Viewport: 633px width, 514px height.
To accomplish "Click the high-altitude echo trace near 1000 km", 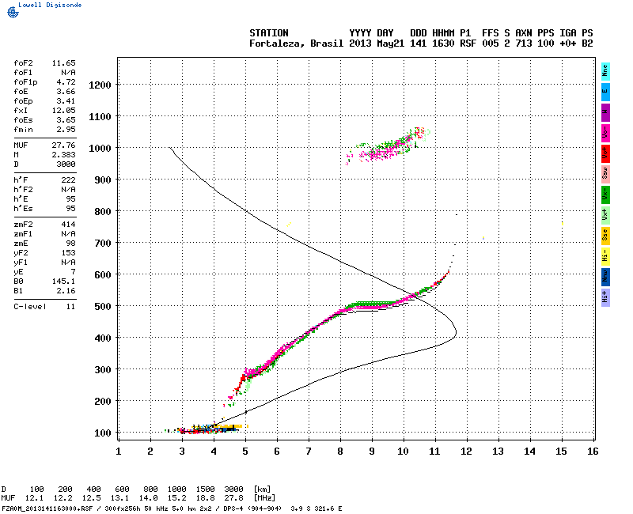I will tap(388, 146).
